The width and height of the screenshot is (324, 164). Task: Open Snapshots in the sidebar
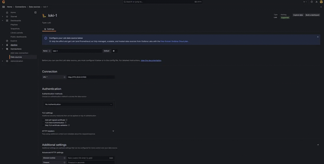click(15, 29)
